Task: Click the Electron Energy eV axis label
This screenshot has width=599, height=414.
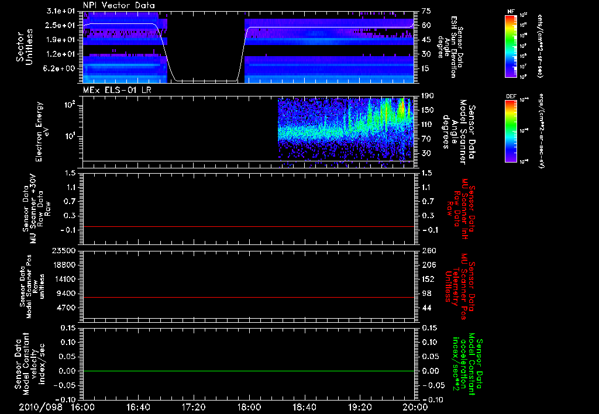Action: click(43, 132)
